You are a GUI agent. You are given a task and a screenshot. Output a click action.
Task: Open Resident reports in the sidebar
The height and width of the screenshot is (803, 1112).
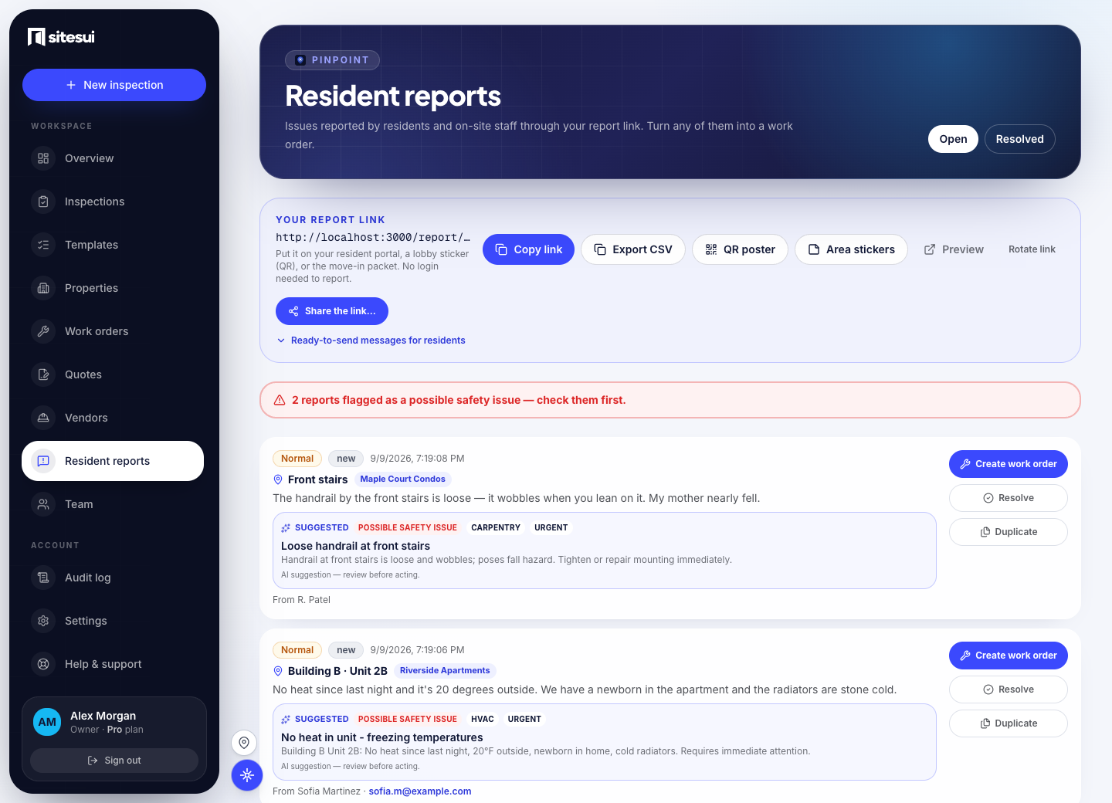coord(113,461)
